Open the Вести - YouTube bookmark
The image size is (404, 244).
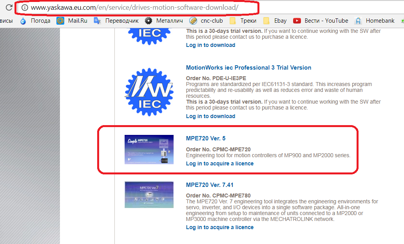(321, 21)
